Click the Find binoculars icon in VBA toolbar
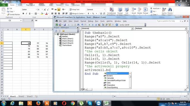190x106 pixels. point(78,25)
